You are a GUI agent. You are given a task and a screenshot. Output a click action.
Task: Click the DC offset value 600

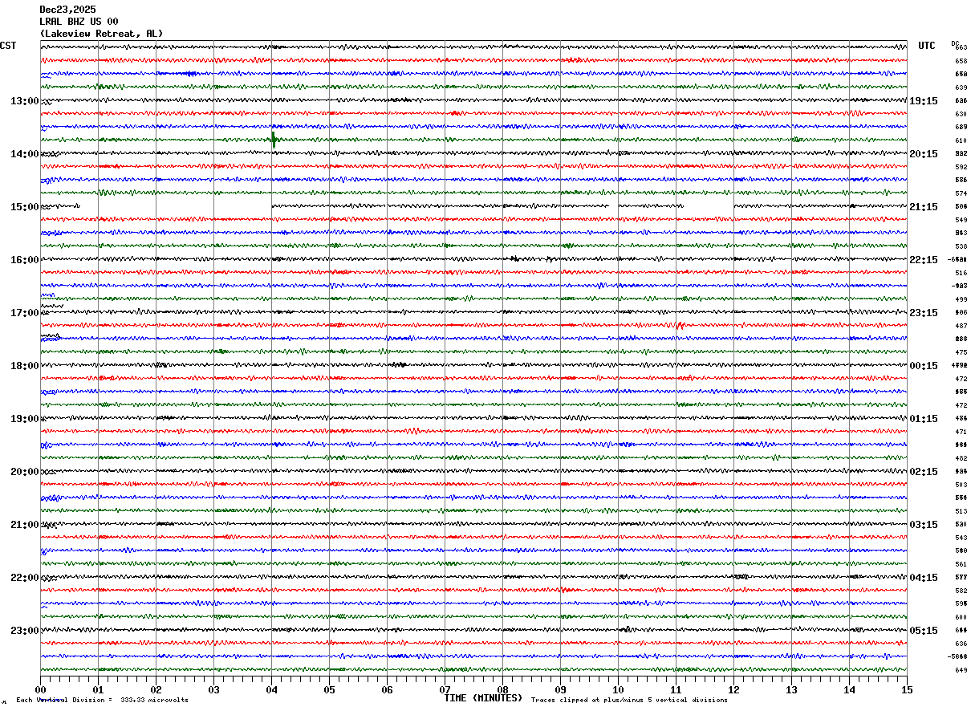(961, 617)
